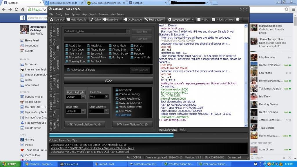The width and height of the screenshot is (297, 167).
Task: Run the Test battery tool
Action: click(154, 19)
